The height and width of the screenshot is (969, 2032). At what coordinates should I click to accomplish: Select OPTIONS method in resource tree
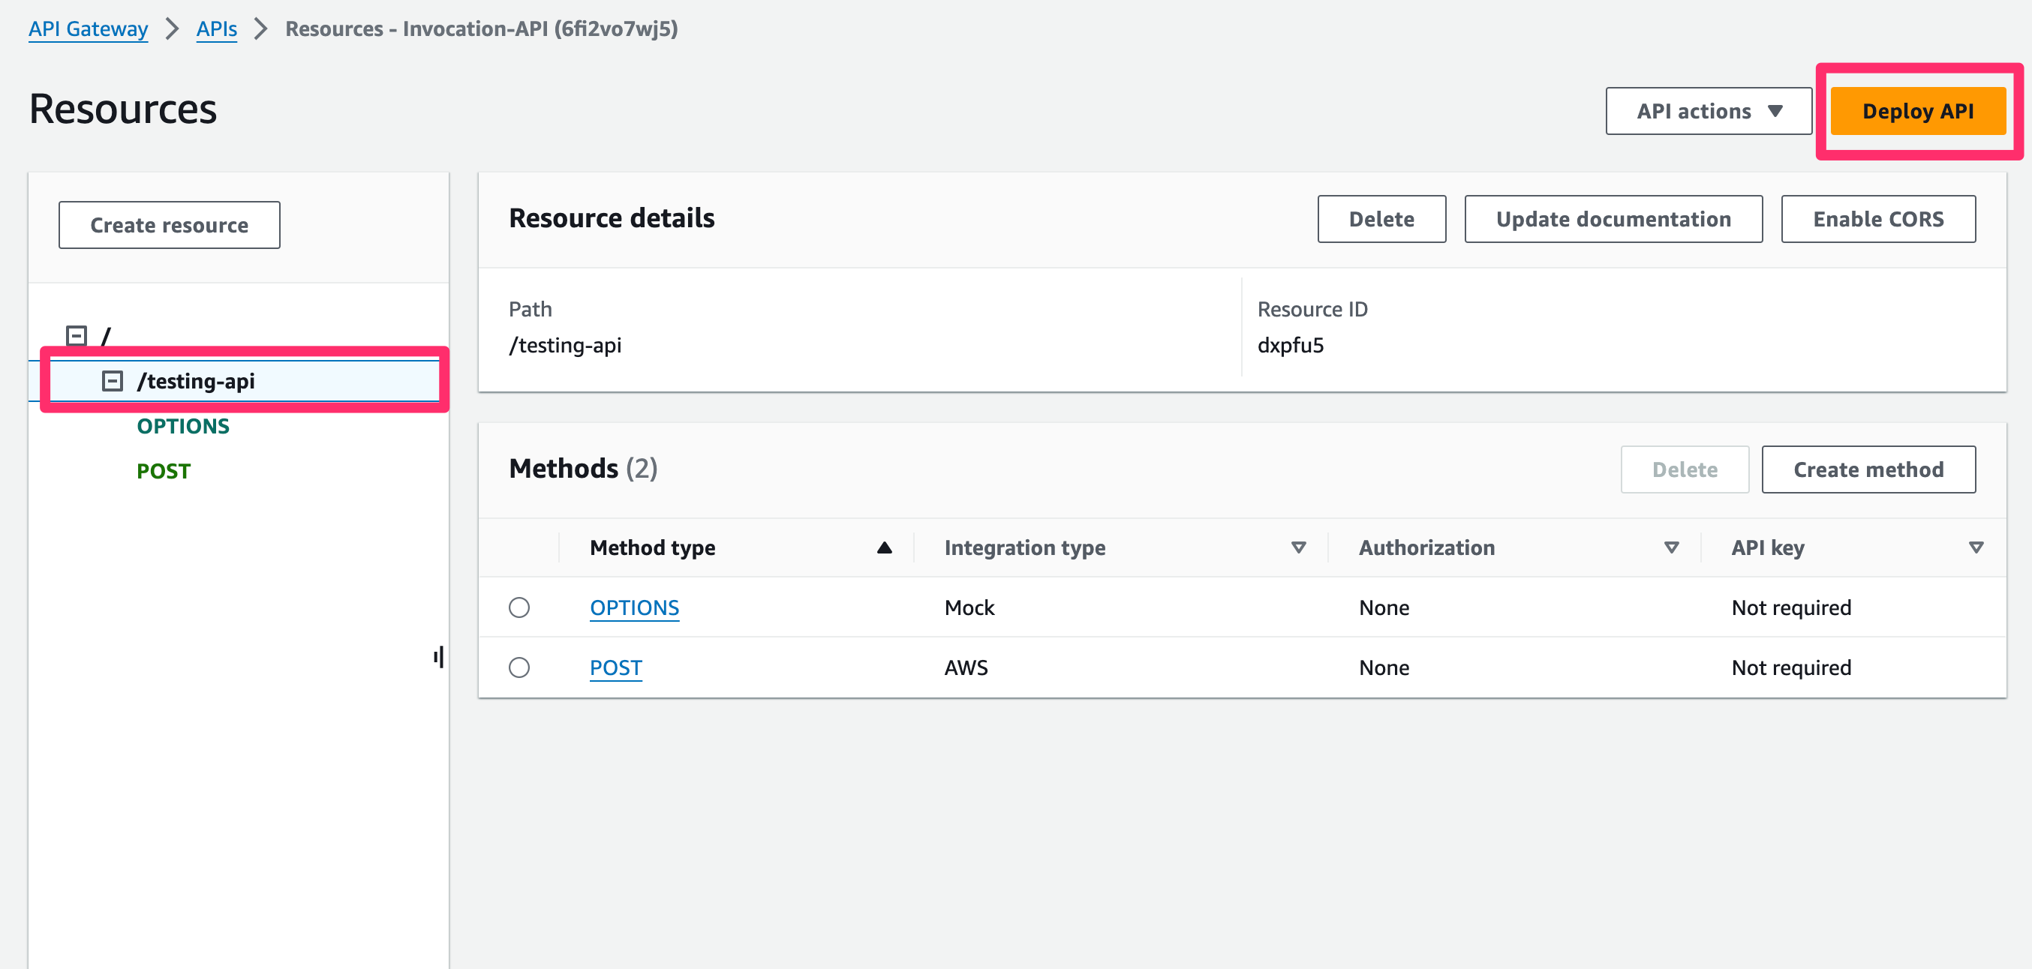(183, 427)
